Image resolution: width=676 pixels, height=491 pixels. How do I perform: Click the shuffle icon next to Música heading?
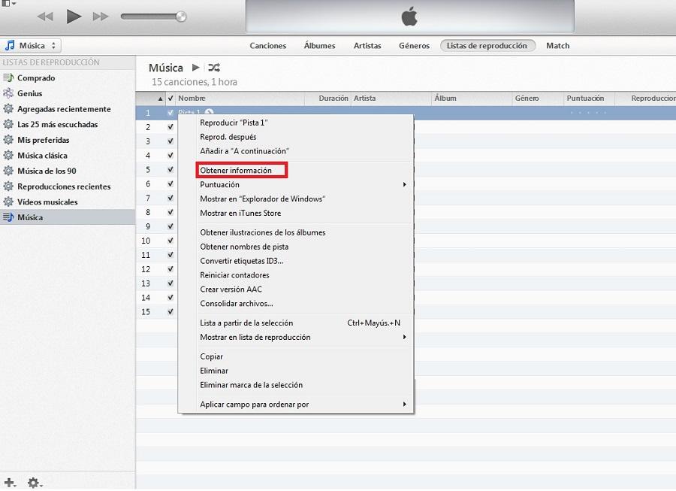[214, 68]
